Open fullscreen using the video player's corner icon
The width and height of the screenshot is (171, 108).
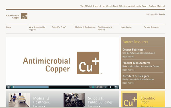(x=116, y=87)
